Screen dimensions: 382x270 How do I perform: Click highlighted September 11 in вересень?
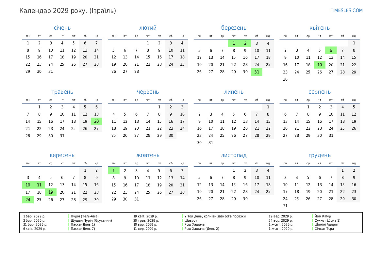point(39,185)
